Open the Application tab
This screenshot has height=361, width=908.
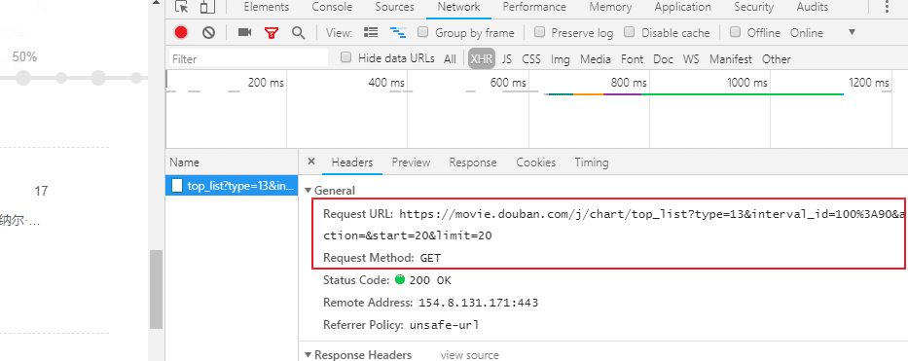point(683,7)
